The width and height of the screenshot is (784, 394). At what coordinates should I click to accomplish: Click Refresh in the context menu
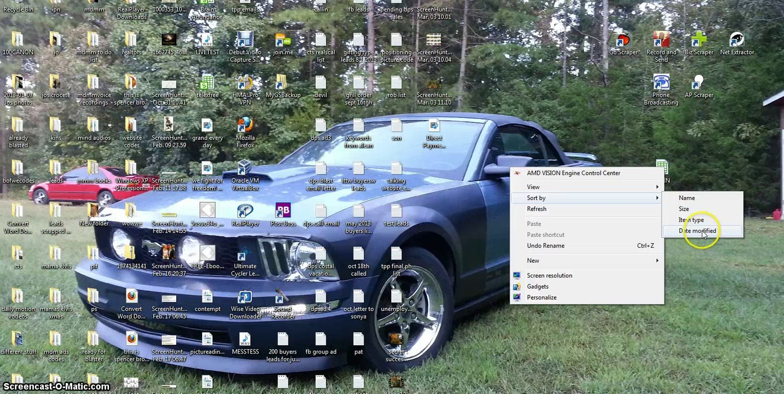click(x=587, y=209)
